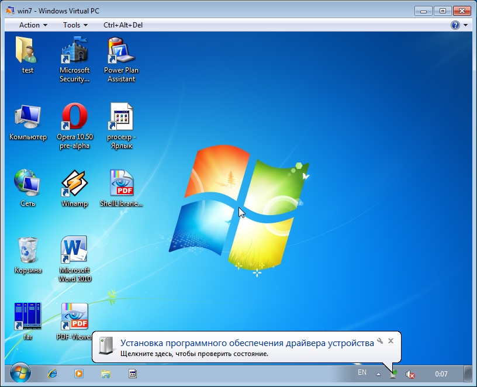Switch the EN input language indicator

362,372
